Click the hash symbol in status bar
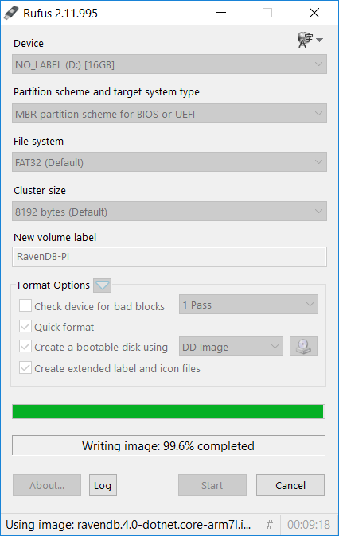 pos(270,524)
